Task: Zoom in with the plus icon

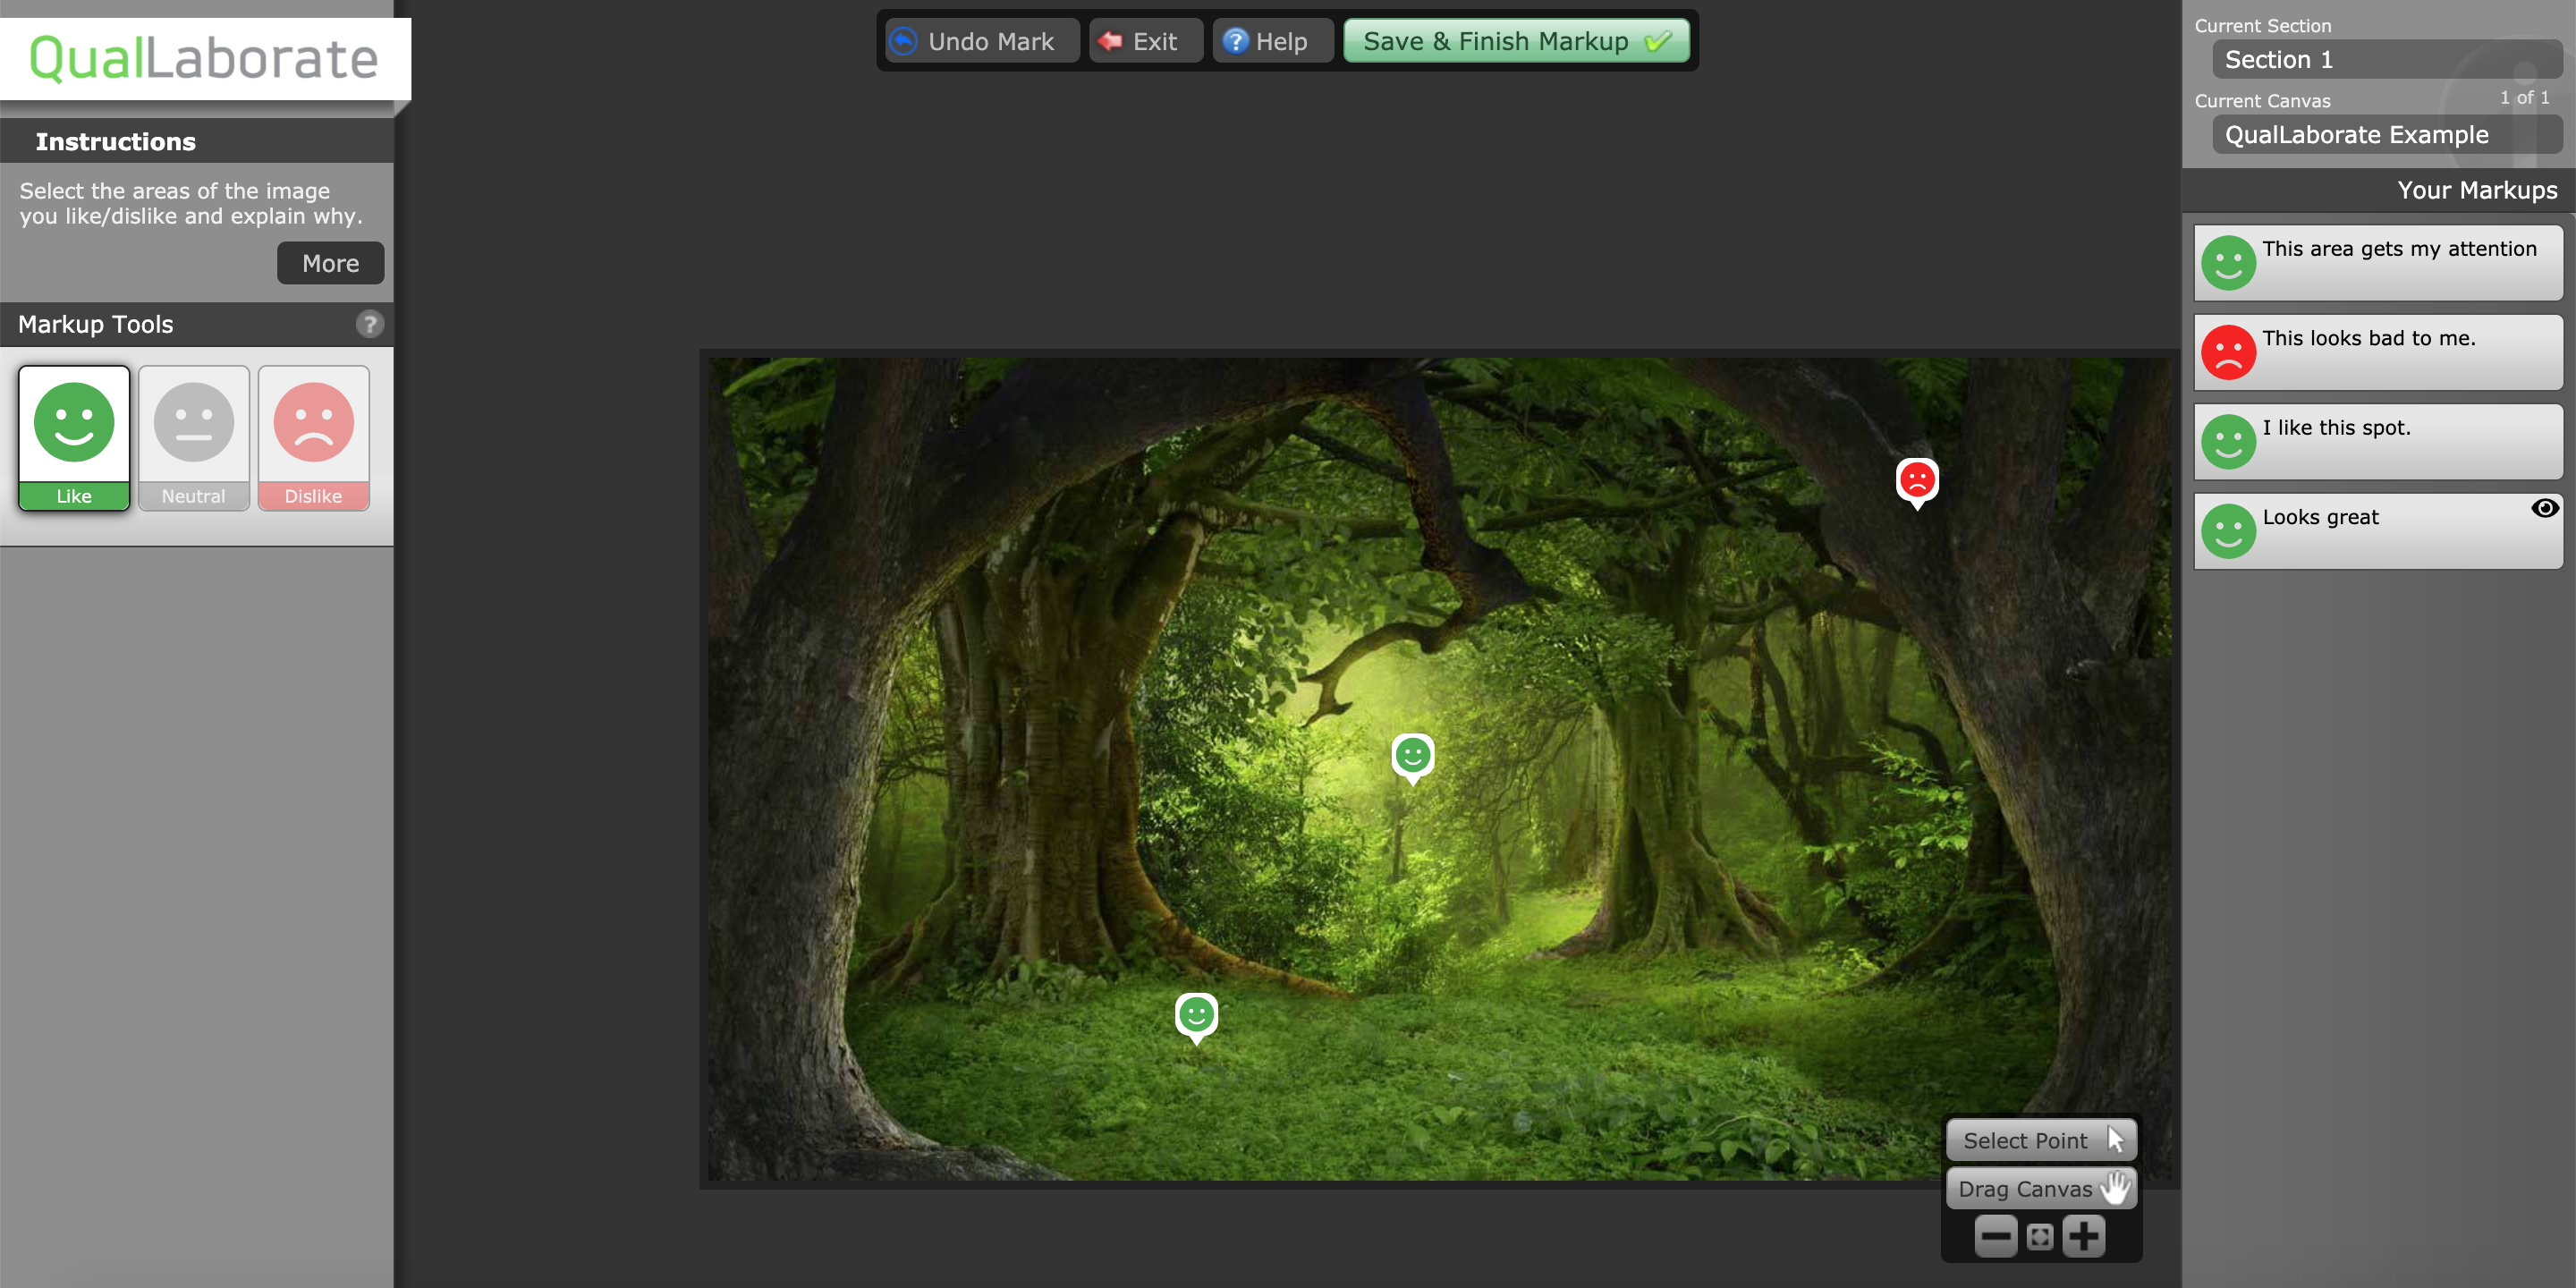Action: [x=2084, y=1236]
